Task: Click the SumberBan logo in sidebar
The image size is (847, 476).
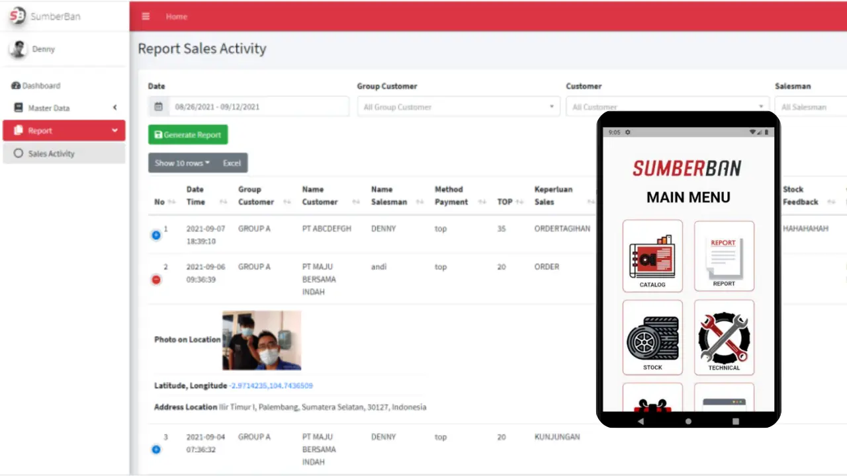Action: (18, 17)
